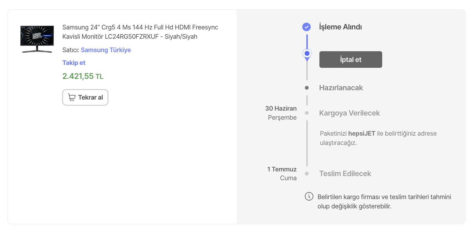Image resolution: width=472 pixels, height=234 pixels.
Task: Click the blue checkmark icon beside İşleme Alındı
Action: click(307, 27)
